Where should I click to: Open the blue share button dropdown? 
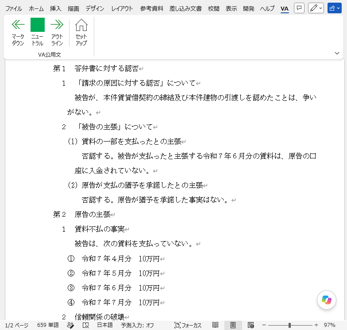pyautogui.click(x=335, y=8)
